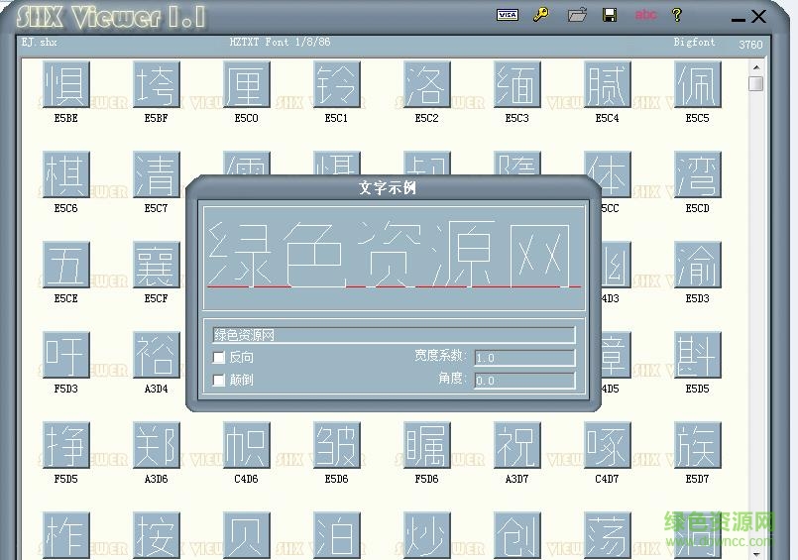
Task: Select glyph tile E5D5
Action: (x=698, y=355)
